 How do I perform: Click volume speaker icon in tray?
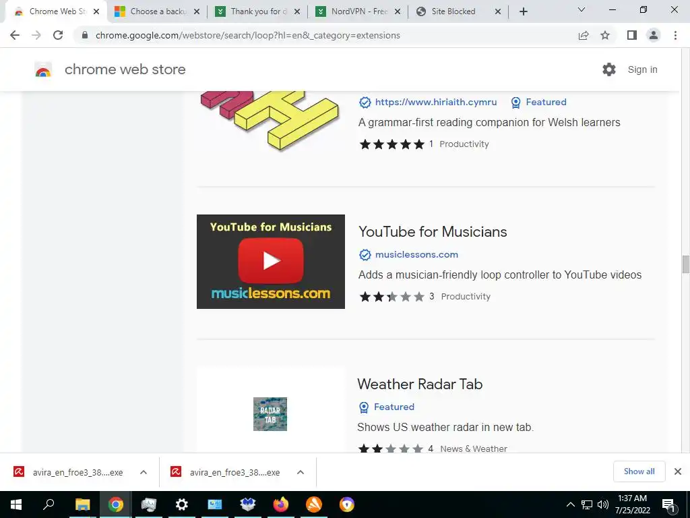pyautogui.click(x=603, y=505)
